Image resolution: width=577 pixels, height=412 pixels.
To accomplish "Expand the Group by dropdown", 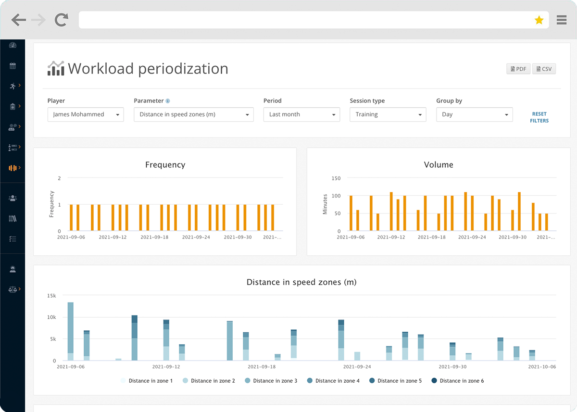I will click(474, 114).
